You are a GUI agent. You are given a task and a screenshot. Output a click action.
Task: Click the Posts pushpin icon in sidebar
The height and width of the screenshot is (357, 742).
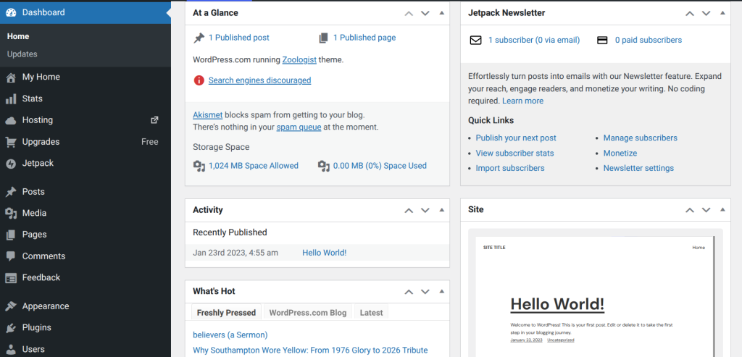click(x=11, y=192)
